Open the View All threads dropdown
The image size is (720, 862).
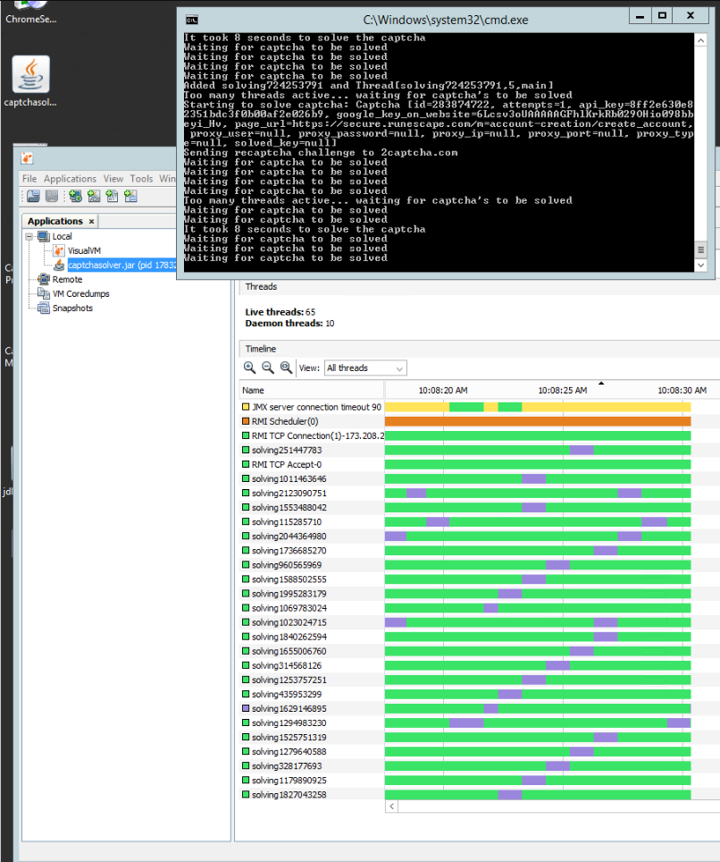[x=365, y=368]
